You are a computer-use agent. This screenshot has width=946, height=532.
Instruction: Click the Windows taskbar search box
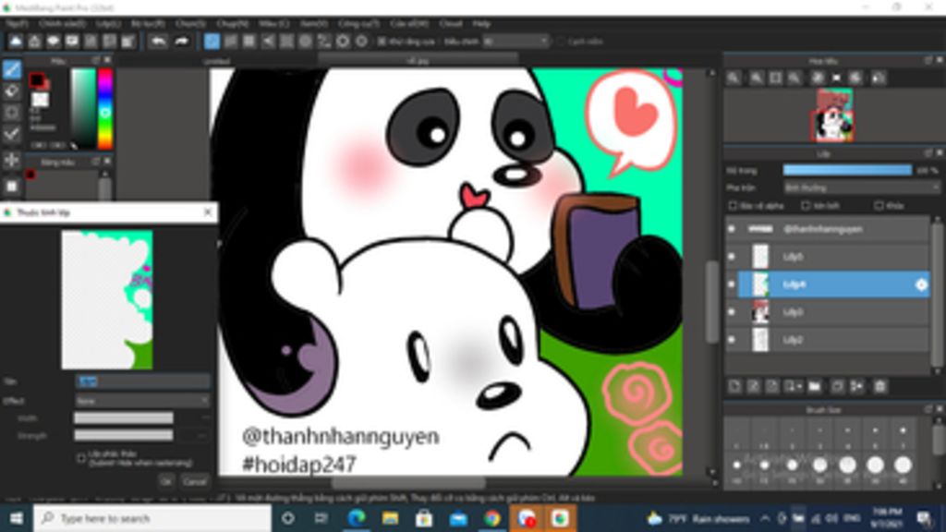[152, 518]
